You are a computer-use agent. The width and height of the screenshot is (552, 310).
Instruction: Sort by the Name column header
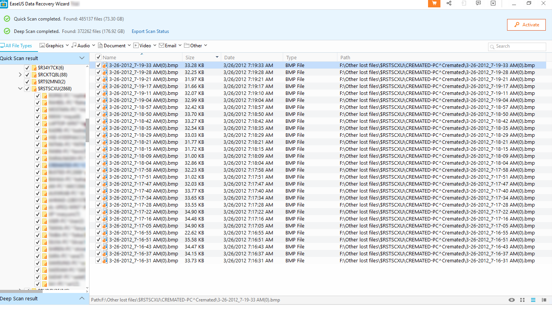coord(109,57)
